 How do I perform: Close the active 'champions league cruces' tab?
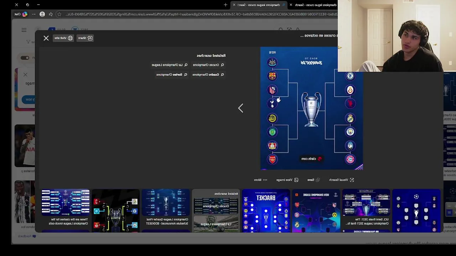[x=234, y=5]
